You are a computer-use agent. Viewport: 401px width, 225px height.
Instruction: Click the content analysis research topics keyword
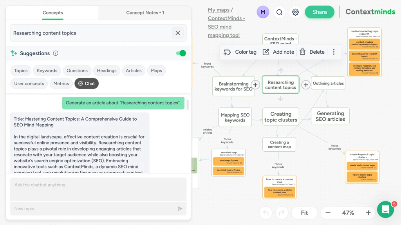tap(365, 56)
